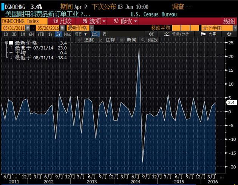
Task: Select the line chart type icon
Action: pos(95,34)
